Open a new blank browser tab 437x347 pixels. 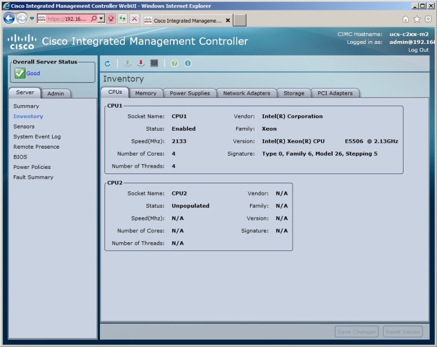click(240, 20)
